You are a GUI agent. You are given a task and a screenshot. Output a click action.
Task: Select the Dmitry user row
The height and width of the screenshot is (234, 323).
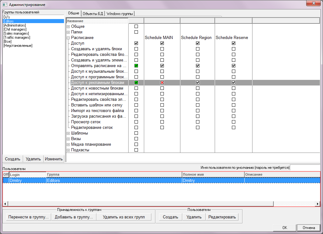(x=162, y=180)
